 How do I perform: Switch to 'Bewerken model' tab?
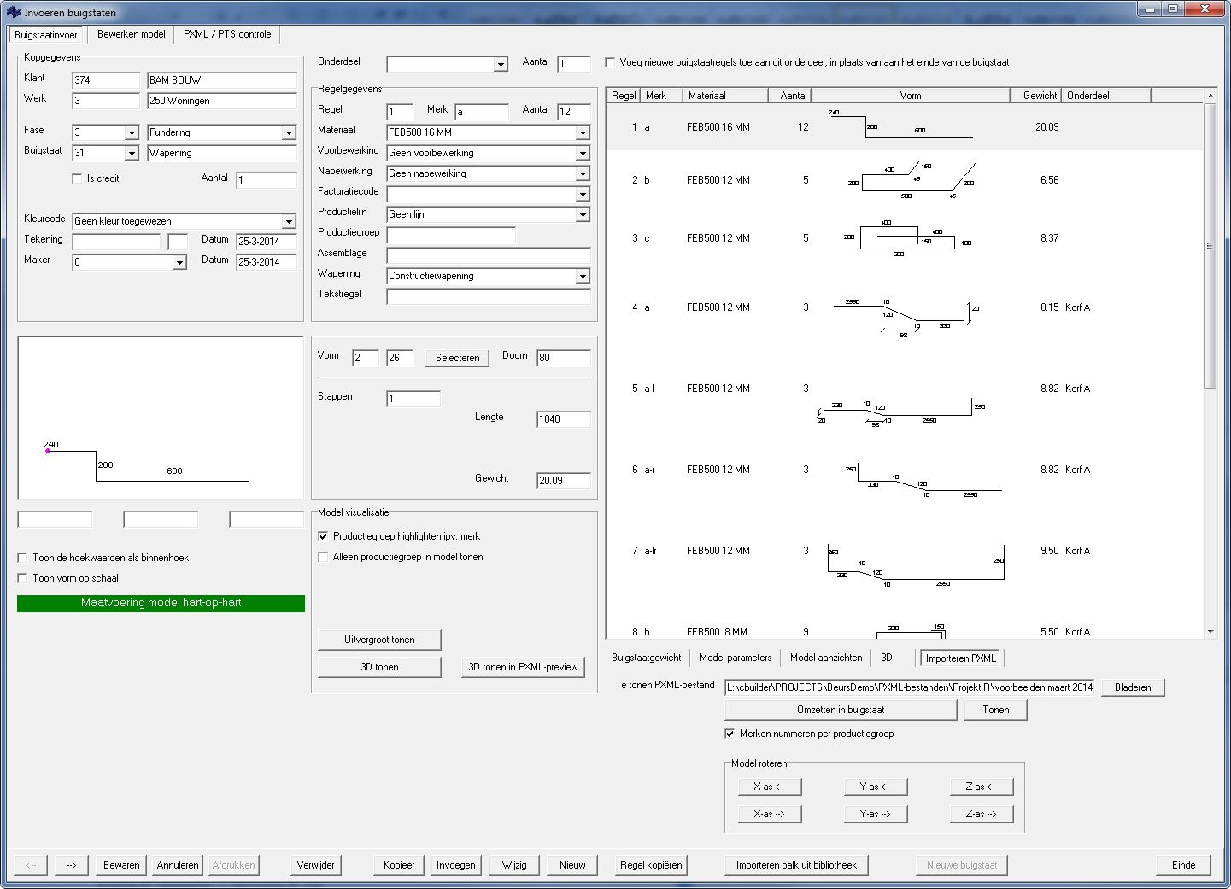click(131, 34)
